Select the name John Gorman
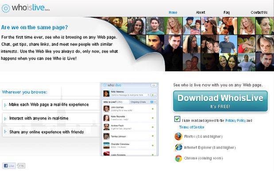 coord(117,107)
